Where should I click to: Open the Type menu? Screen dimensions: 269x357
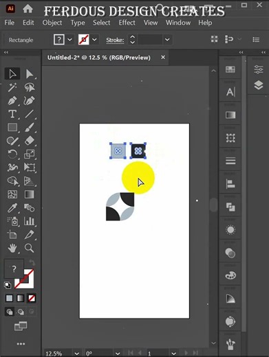point(78,23)
